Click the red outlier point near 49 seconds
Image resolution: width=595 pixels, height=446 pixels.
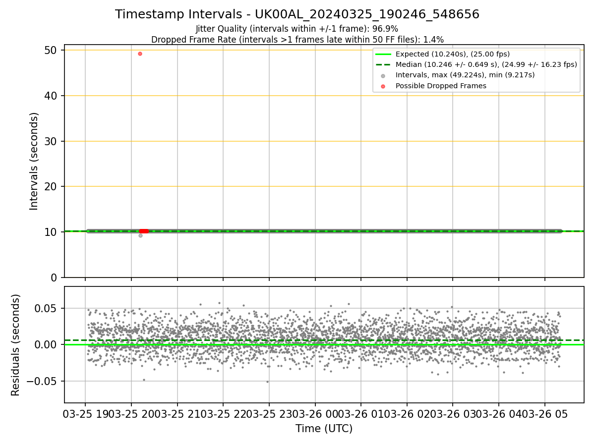click(x=140, y=54)
